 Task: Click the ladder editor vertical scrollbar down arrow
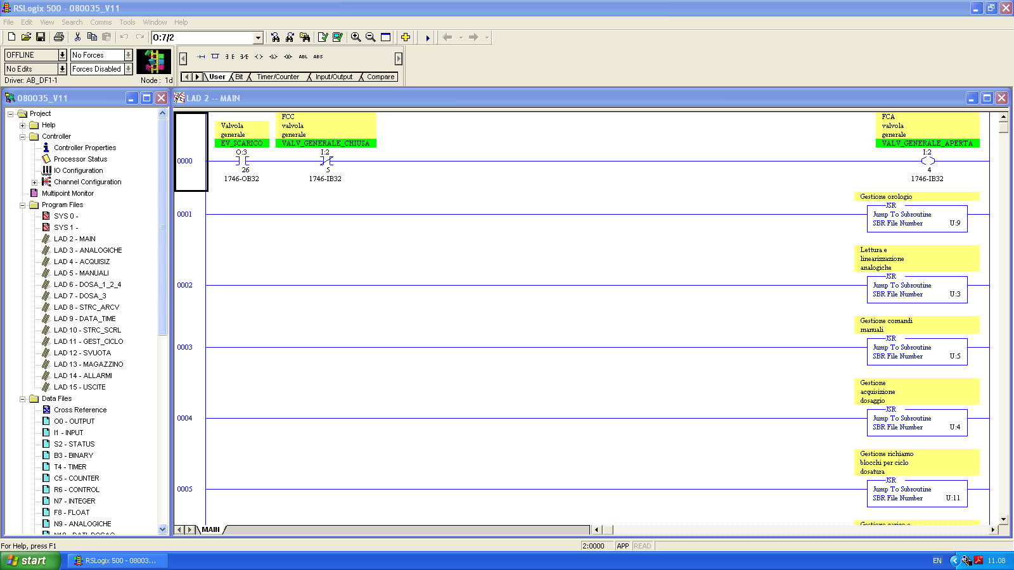click(1003, 519)
